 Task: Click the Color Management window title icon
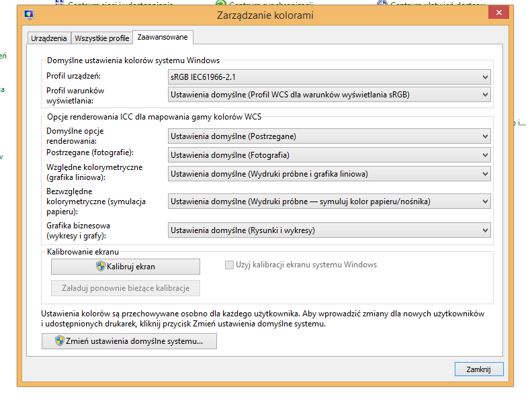coord(29,15)
